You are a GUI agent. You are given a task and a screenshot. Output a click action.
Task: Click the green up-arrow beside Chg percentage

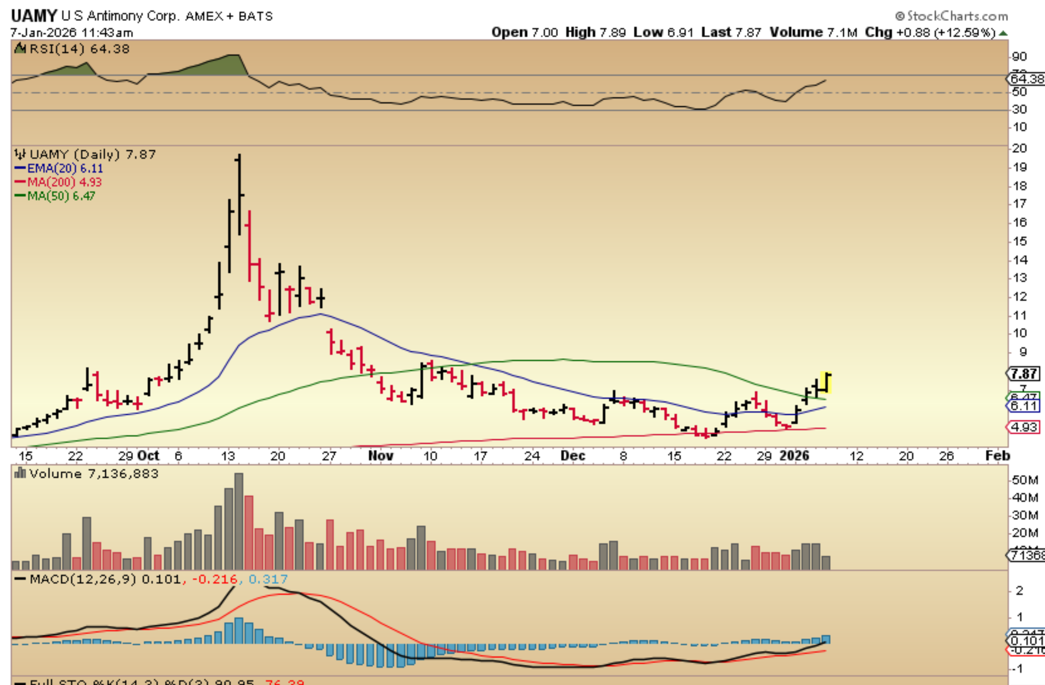click(1003, 33)
